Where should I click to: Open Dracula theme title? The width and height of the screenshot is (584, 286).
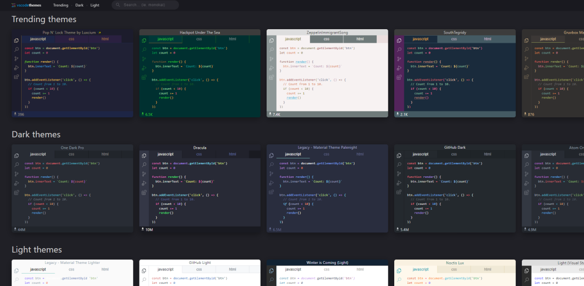click(x=200, y=148)
